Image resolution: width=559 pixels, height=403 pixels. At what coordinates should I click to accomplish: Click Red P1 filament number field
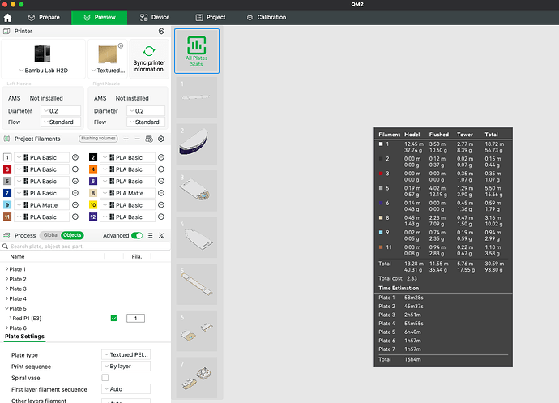(x=135, y=319)
